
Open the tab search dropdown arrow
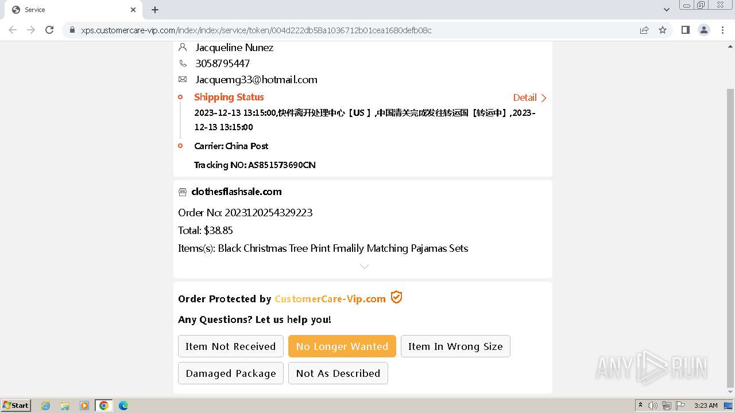666,10
